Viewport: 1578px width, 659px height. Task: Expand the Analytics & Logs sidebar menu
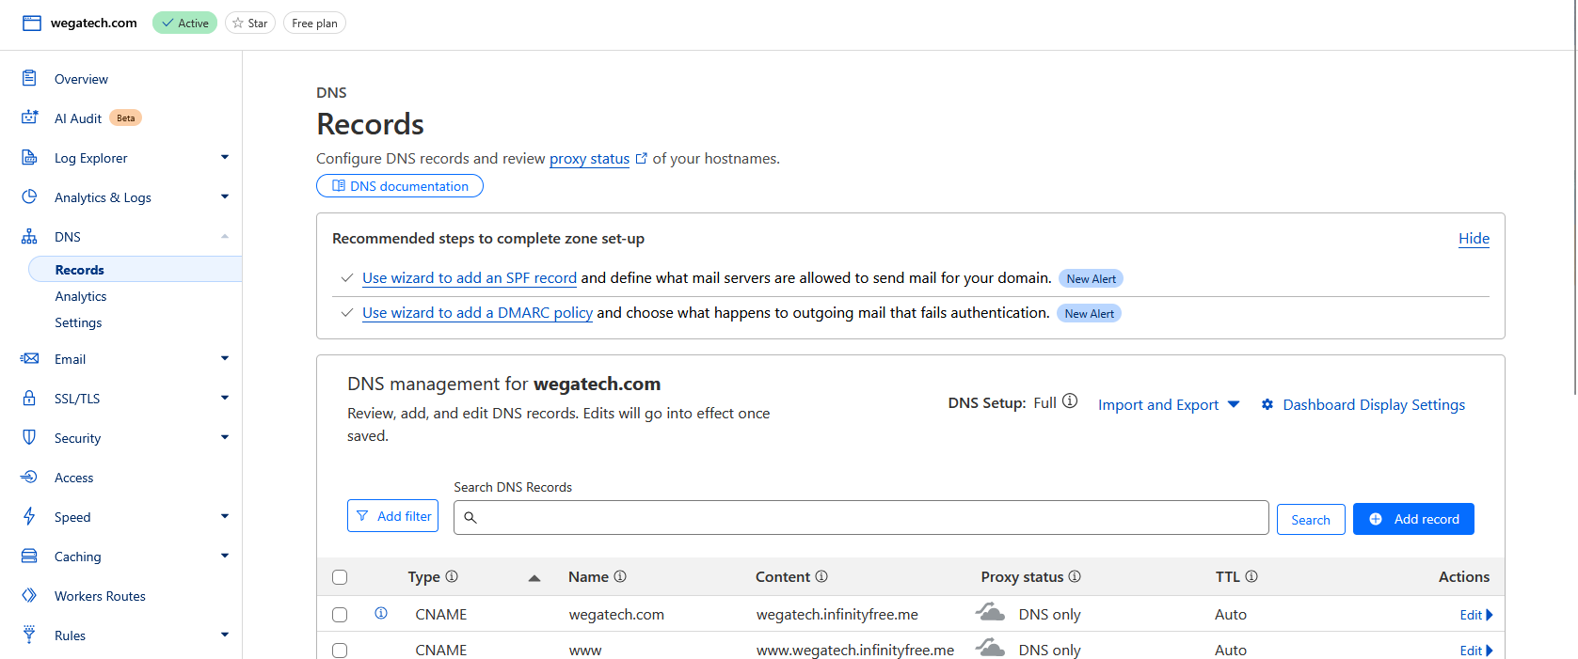click(x=224, y=196)
